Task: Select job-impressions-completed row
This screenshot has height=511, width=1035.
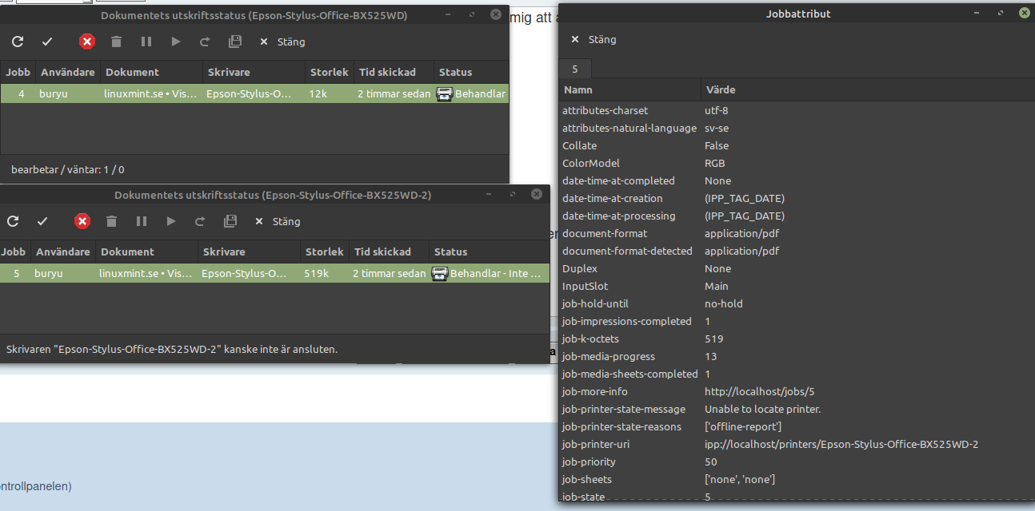Action: point(797,321)
